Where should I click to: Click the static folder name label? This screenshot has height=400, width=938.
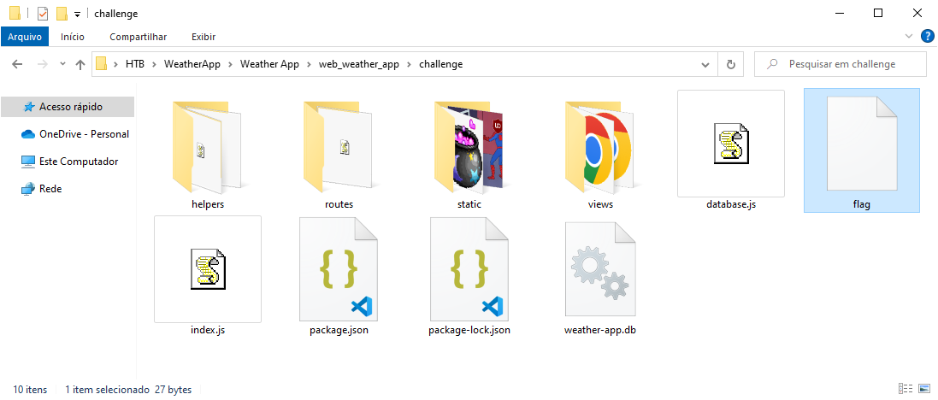click(469, 204)
